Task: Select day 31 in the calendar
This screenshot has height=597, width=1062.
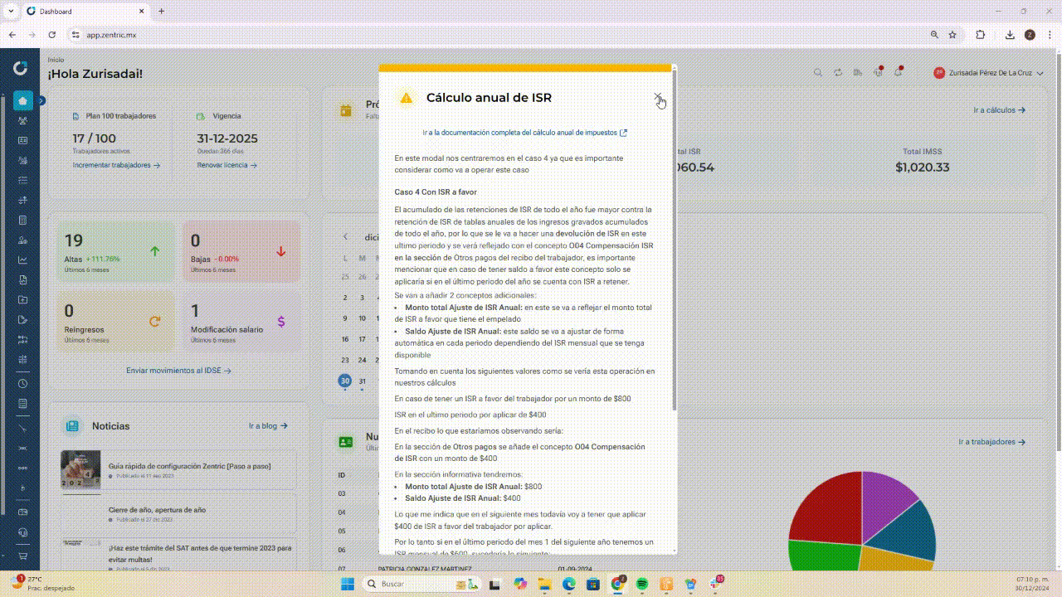Action: 363,381
